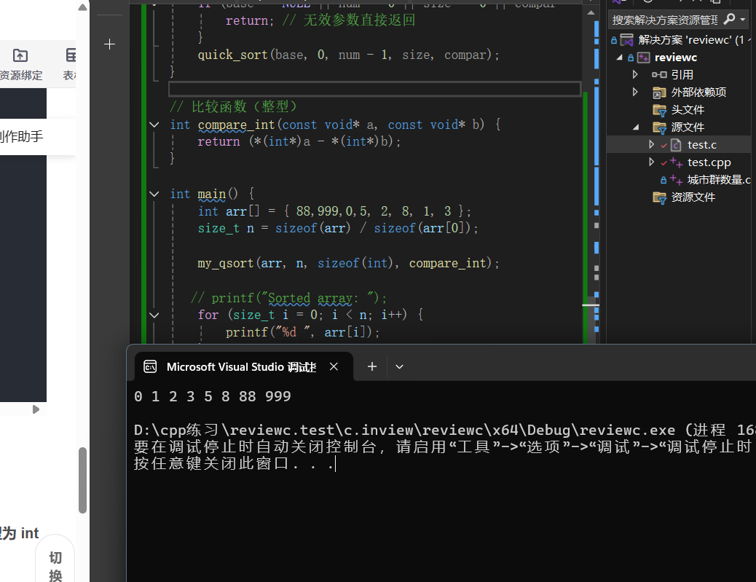Click the 资源文件 folder icon
The width and height of the screenshot is (756, 582).
(659, 197)
